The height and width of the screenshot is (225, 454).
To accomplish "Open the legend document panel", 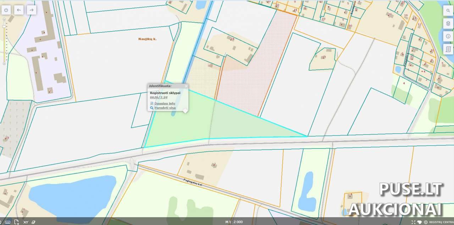I will [x=448, y=49].
